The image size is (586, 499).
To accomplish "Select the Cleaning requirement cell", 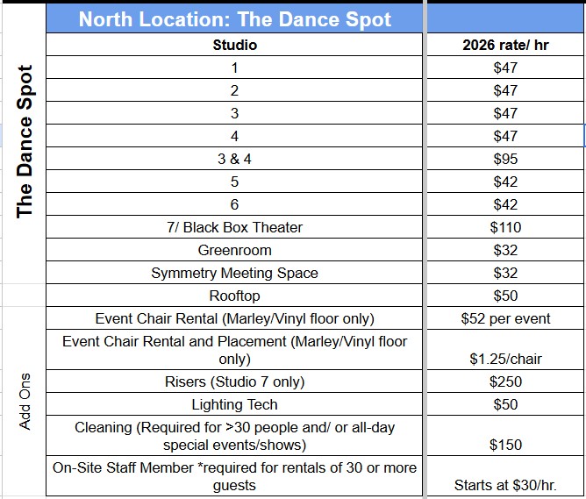I will 235,436.
